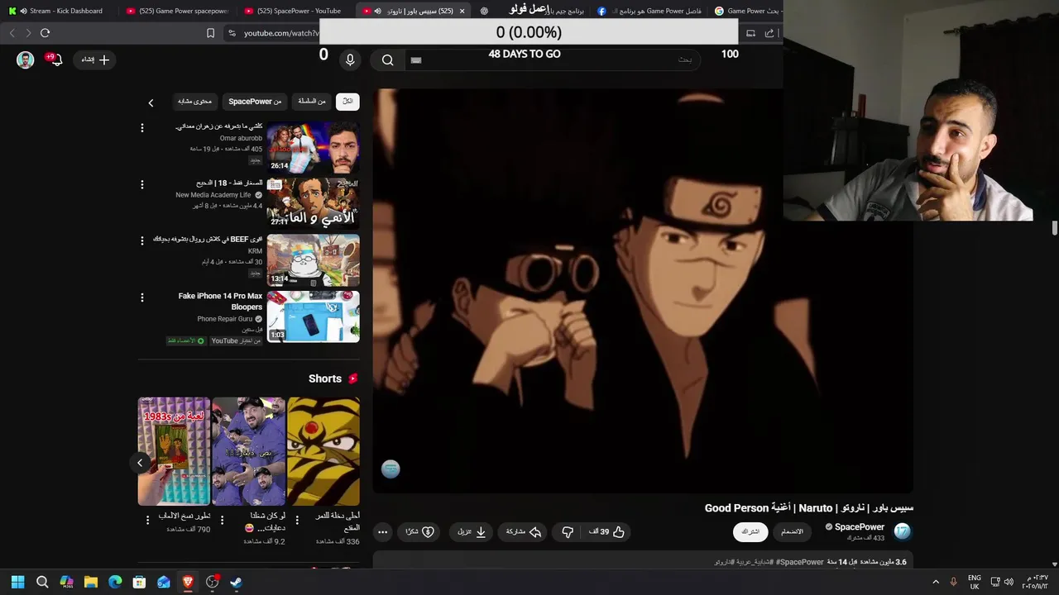This screenshot has width=1059, height=595.
Task: Click the round overlay icon on the video
Action: click(391, 469)
